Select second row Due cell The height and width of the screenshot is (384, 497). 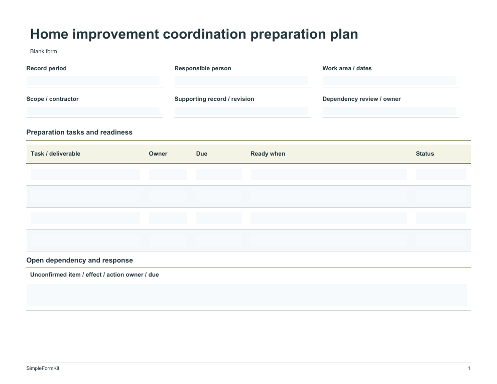[x=219, y=196]
